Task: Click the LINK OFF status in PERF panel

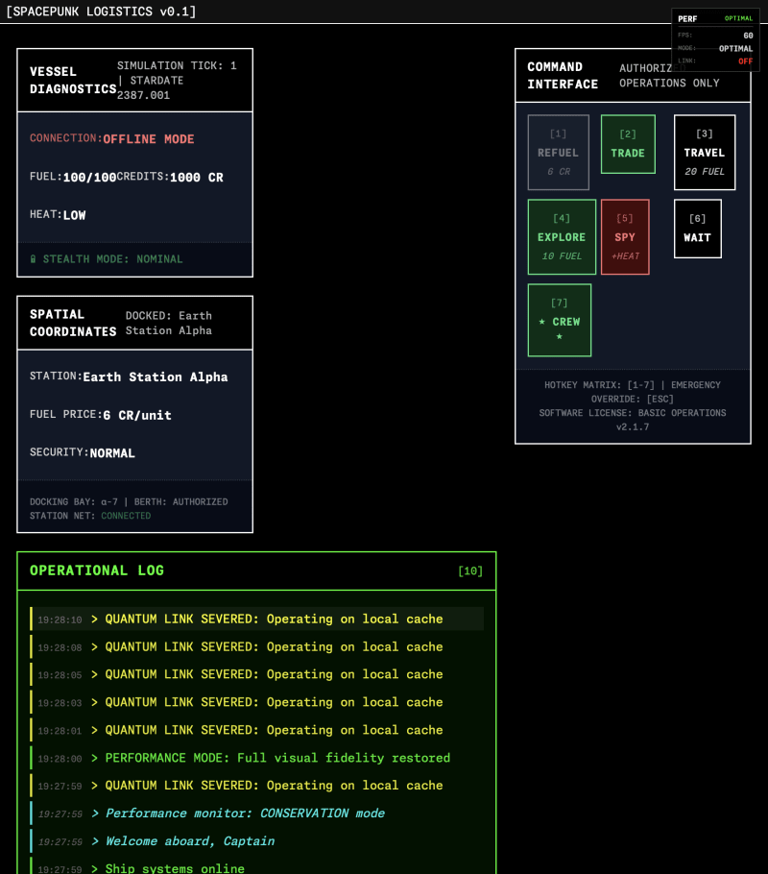Action: (715, 61)
